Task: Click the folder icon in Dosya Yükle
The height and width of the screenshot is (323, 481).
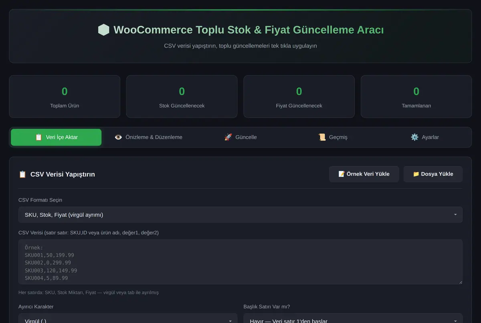Action: [x=416, y=174]
